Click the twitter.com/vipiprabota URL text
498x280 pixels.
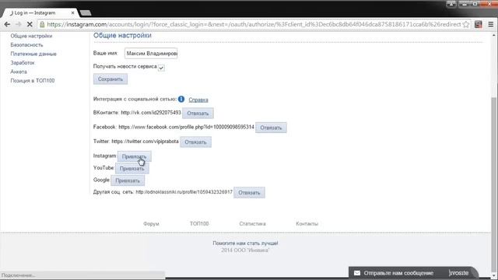[146, 142]
